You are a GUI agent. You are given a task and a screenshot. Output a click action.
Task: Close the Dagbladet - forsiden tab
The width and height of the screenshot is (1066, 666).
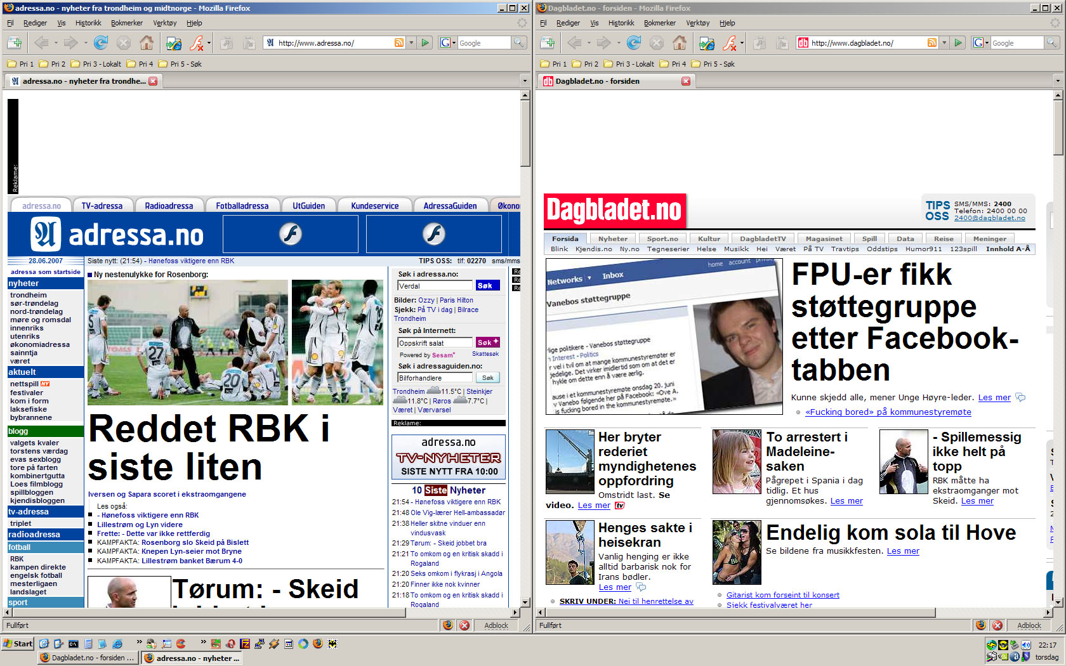click(686, 81)
